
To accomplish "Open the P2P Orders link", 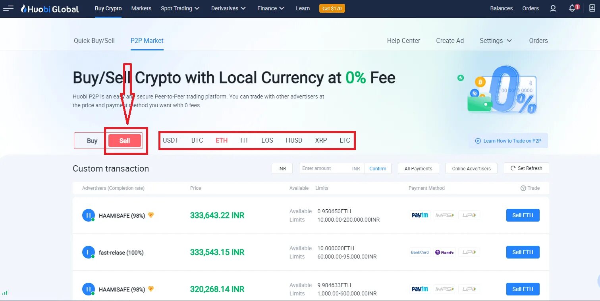I will 538,41.
